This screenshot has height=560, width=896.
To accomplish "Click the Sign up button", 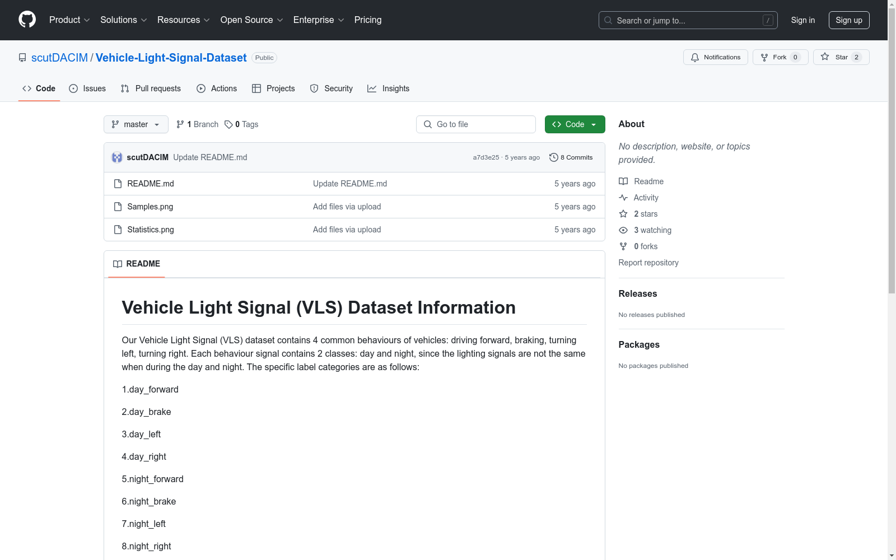I will coord(849,20).
